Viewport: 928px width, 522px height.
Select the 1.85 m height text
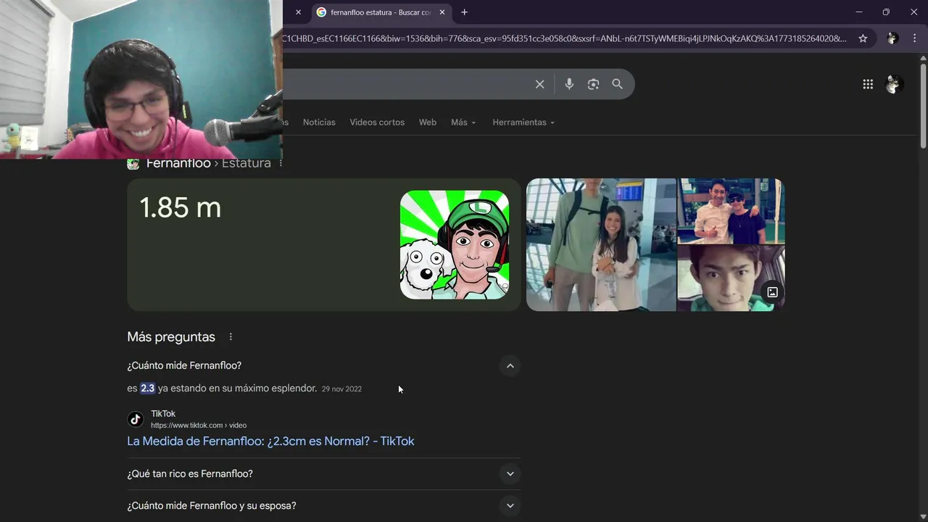point(180,208)
